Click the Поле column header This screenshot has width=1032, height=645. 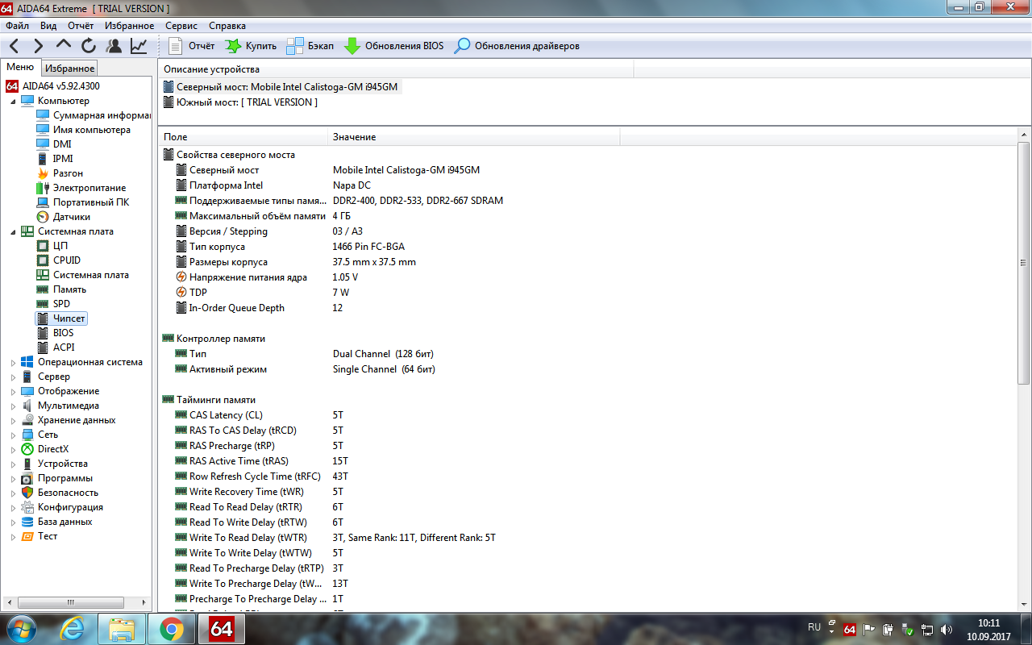243,137
